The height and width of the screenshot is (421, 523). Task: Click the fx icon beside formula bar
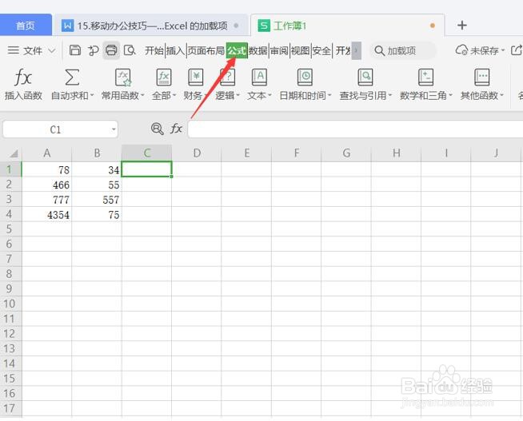176,129
